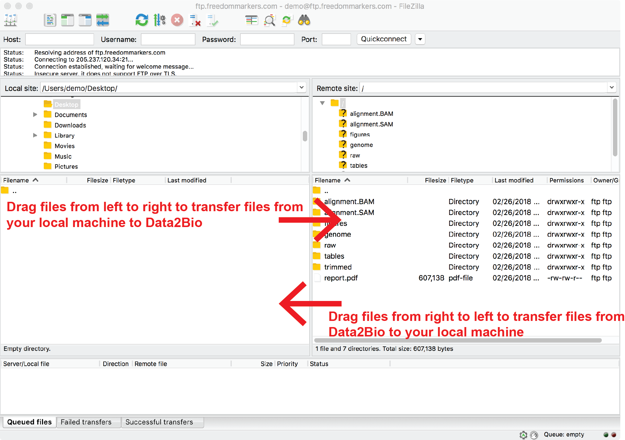Sort local list by Last modified

coord(198,180)
